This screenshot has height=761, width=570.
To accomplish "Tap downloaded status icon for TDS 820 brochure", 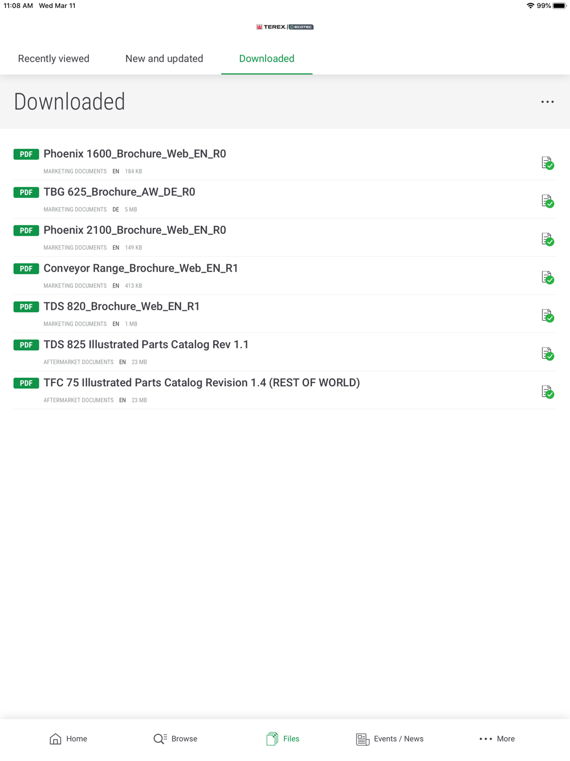I will coord(547,316).
